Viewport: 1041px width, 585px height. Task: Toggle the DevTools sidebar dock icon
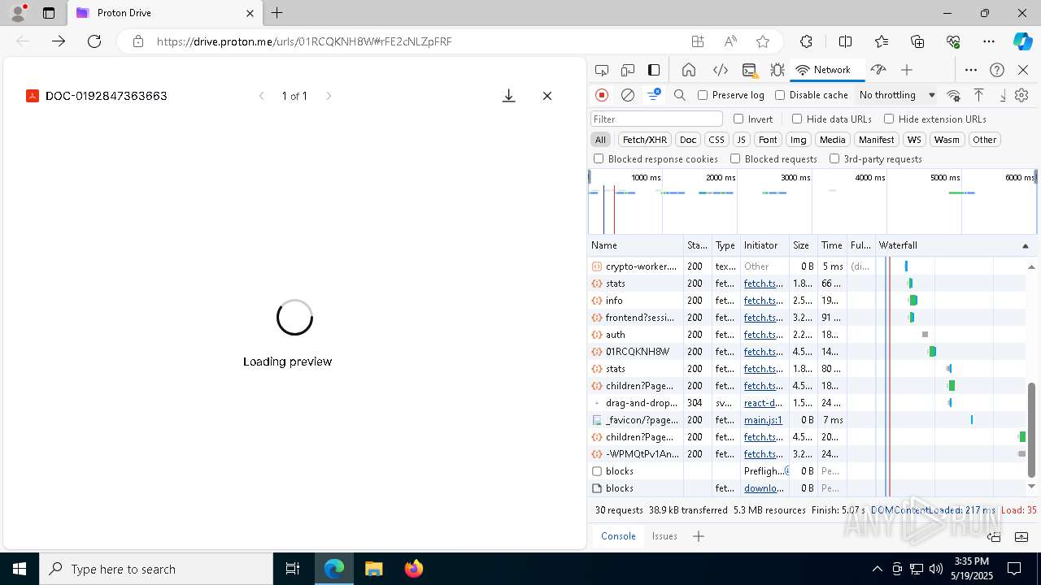[654, 70]
